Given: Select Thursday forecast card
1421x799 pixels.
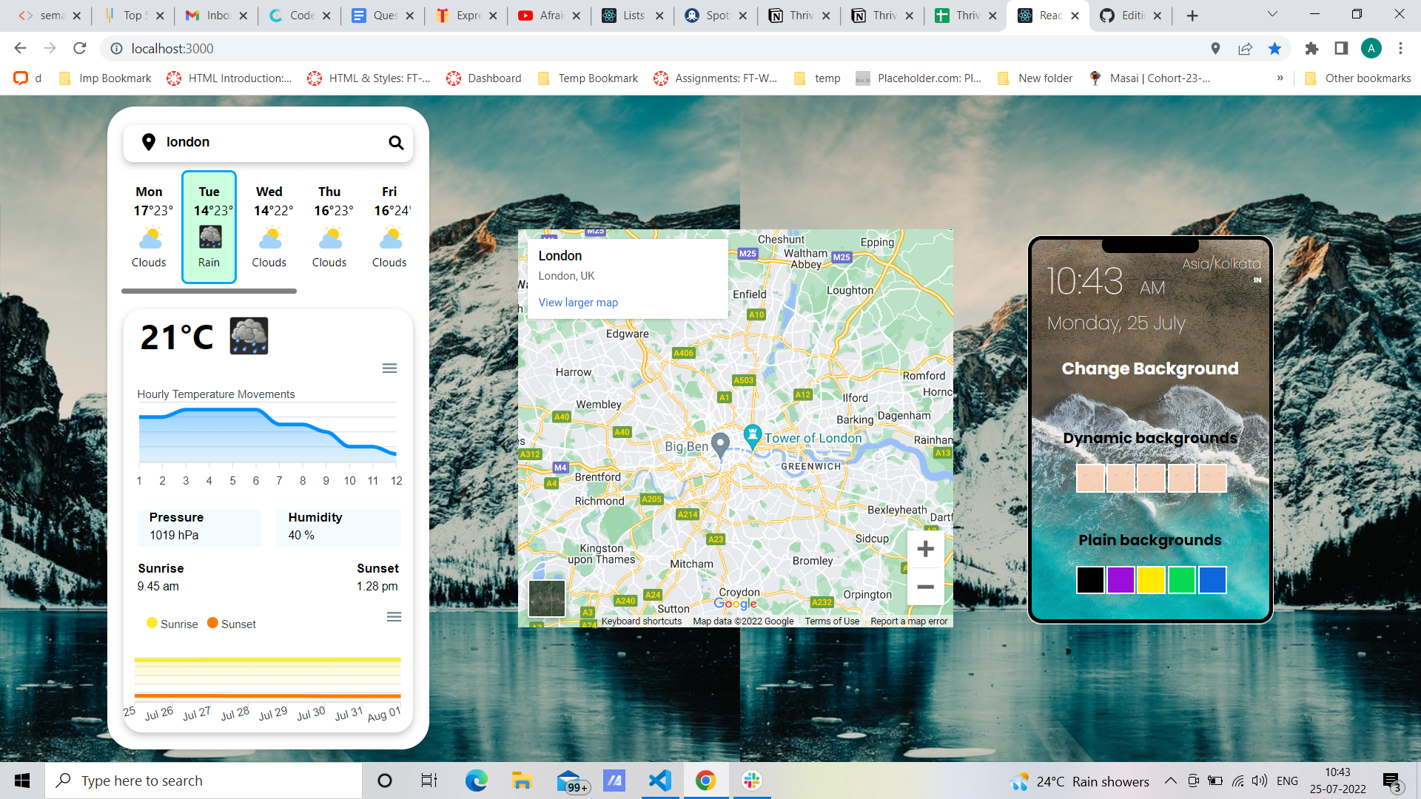Looking at the screenshot, I should 329,227.
